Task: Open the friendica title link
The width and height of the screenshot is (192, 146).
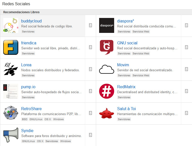Action: (x=29, y=43)
